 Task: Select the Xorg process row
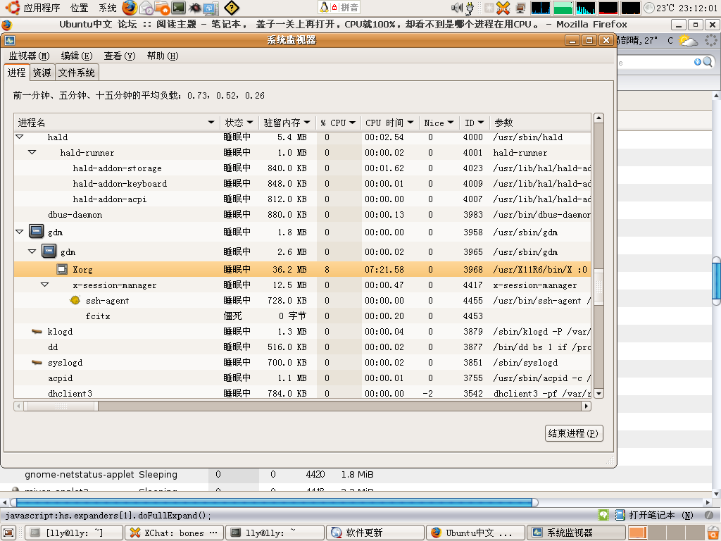[302, 269]
